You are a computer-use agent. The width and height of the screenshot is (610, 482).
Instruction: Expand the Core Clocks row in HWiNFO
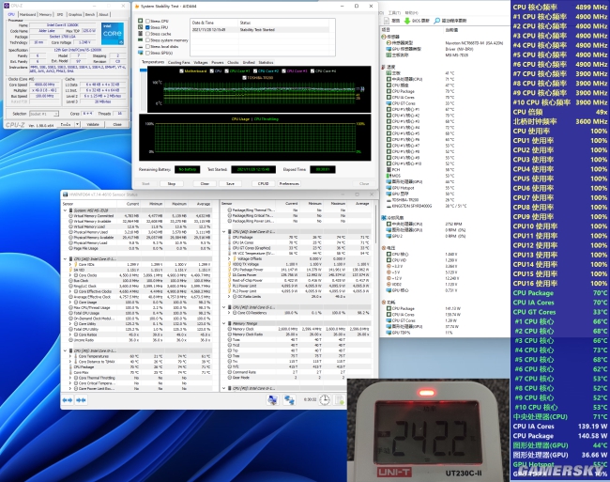(x=70, y=275)
